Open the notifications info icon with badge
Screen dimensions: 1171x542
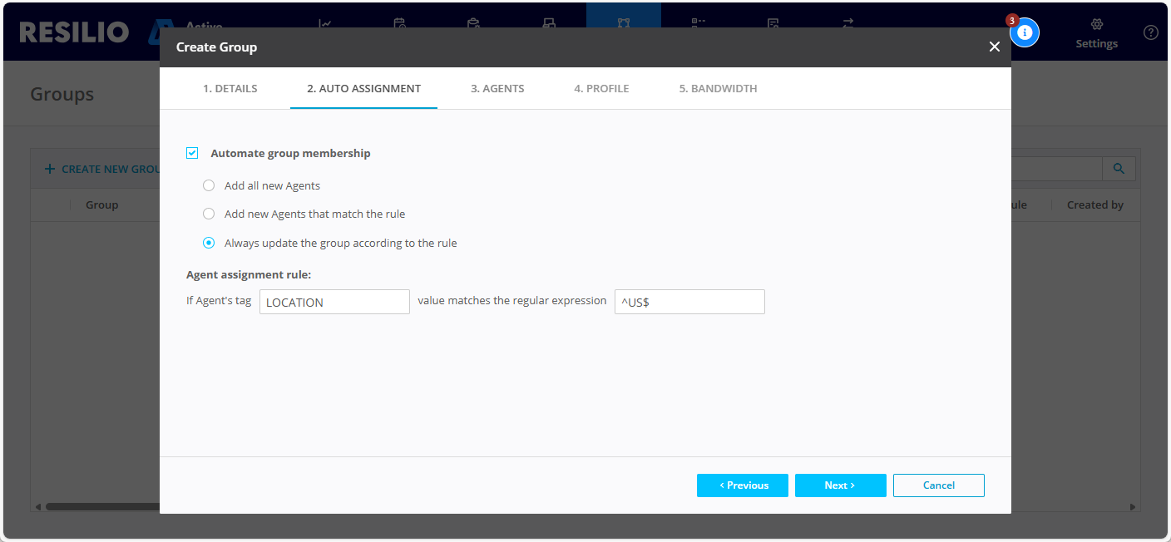[1025, 32]
